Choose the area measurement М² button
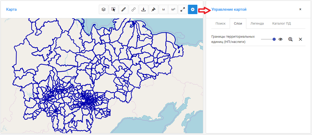Image resolution: width=312 pixels, height=135 pixels. coord(173,9)
